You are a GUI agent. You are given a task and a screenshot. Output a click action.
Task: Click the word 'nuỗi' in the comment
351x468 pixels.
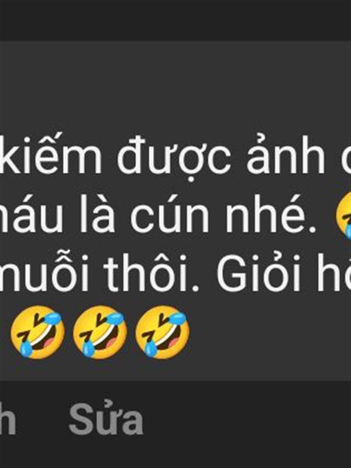44,273
